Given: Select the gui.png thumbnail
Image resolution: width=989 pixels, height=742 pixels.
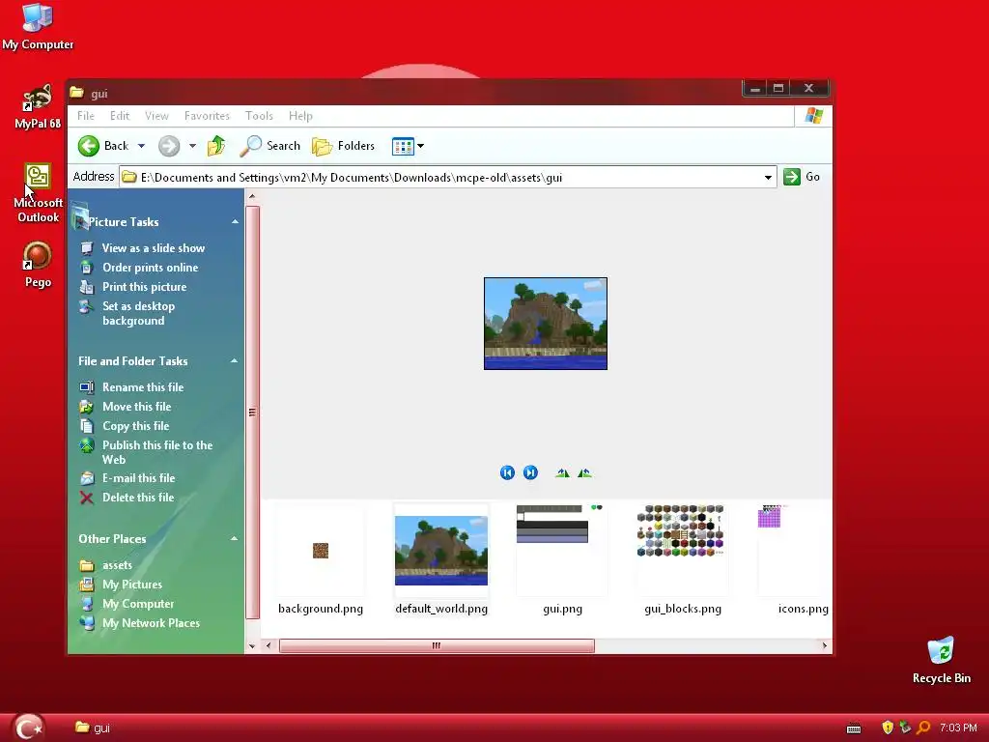Looking at the screenshot, I should click(x=562, y=559).
